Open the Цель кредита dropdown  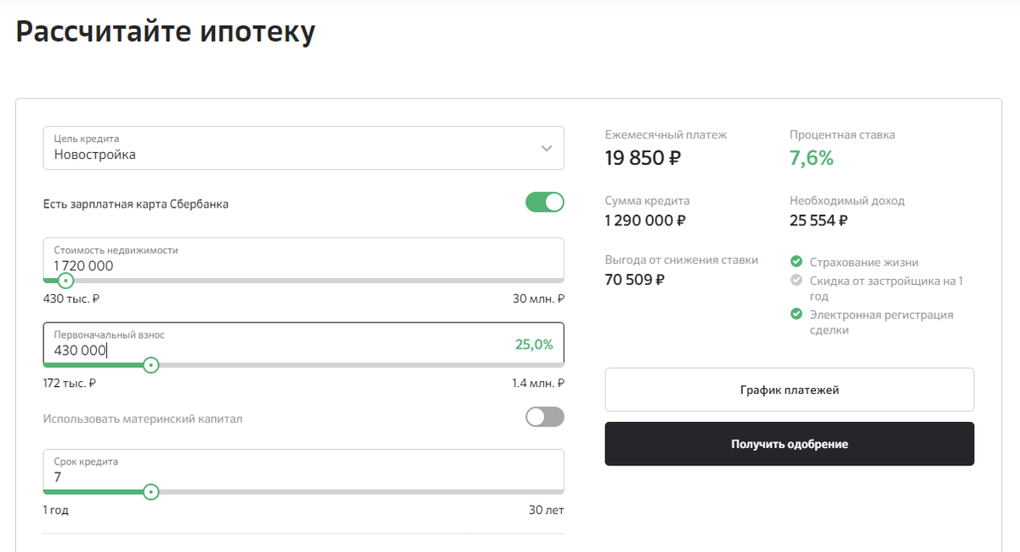pos(303,148)
